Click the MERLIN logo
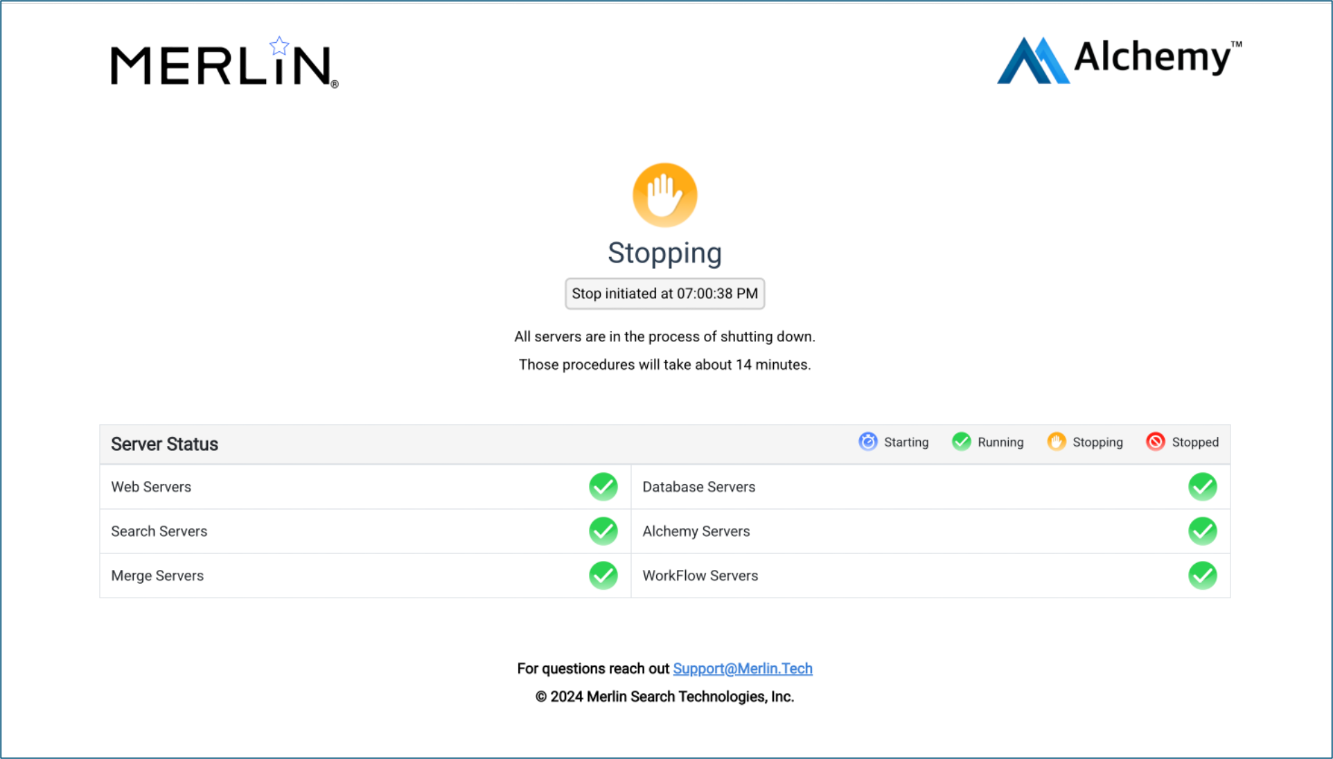Screen dimensions: 1333x759 223,64
